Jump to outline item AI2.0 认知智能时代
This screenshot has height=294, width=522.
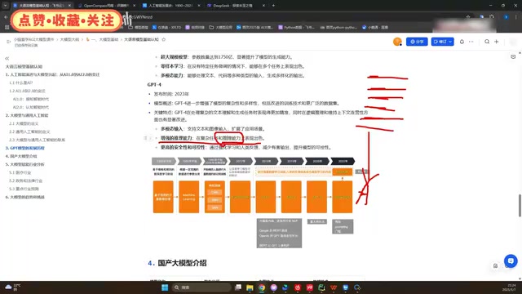(31, 107)
